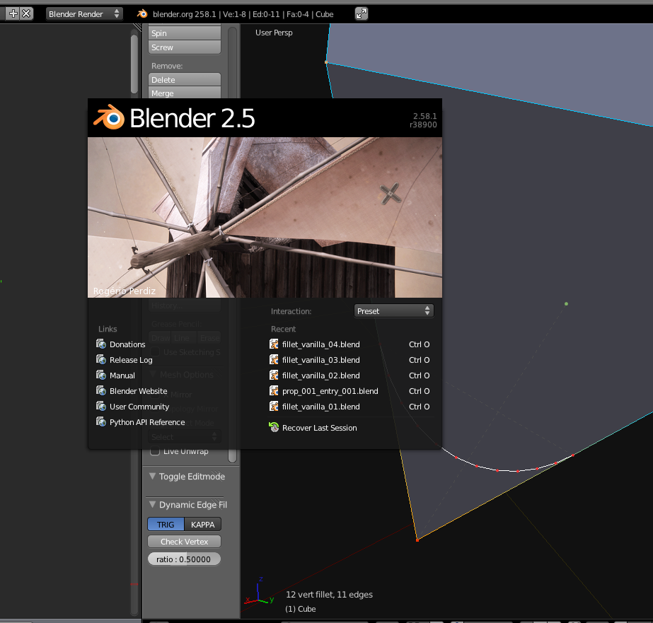653x623 pixels.
Task: Adjust the ratio 0.50000 slider
Action: click(x=184, y=559)
